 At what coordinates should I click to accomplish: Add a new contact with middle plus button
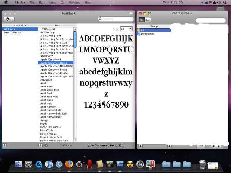(x=169, y=146)
